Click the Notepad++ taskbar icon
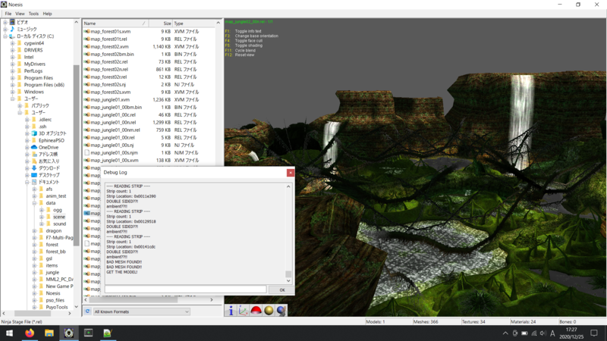 [x=108, y=333]
